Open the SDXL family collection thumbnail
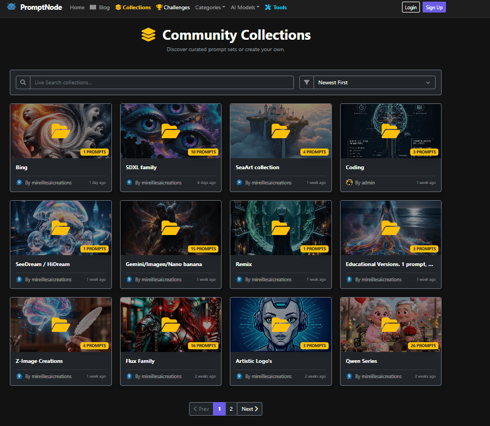 (x=171, y=130)
